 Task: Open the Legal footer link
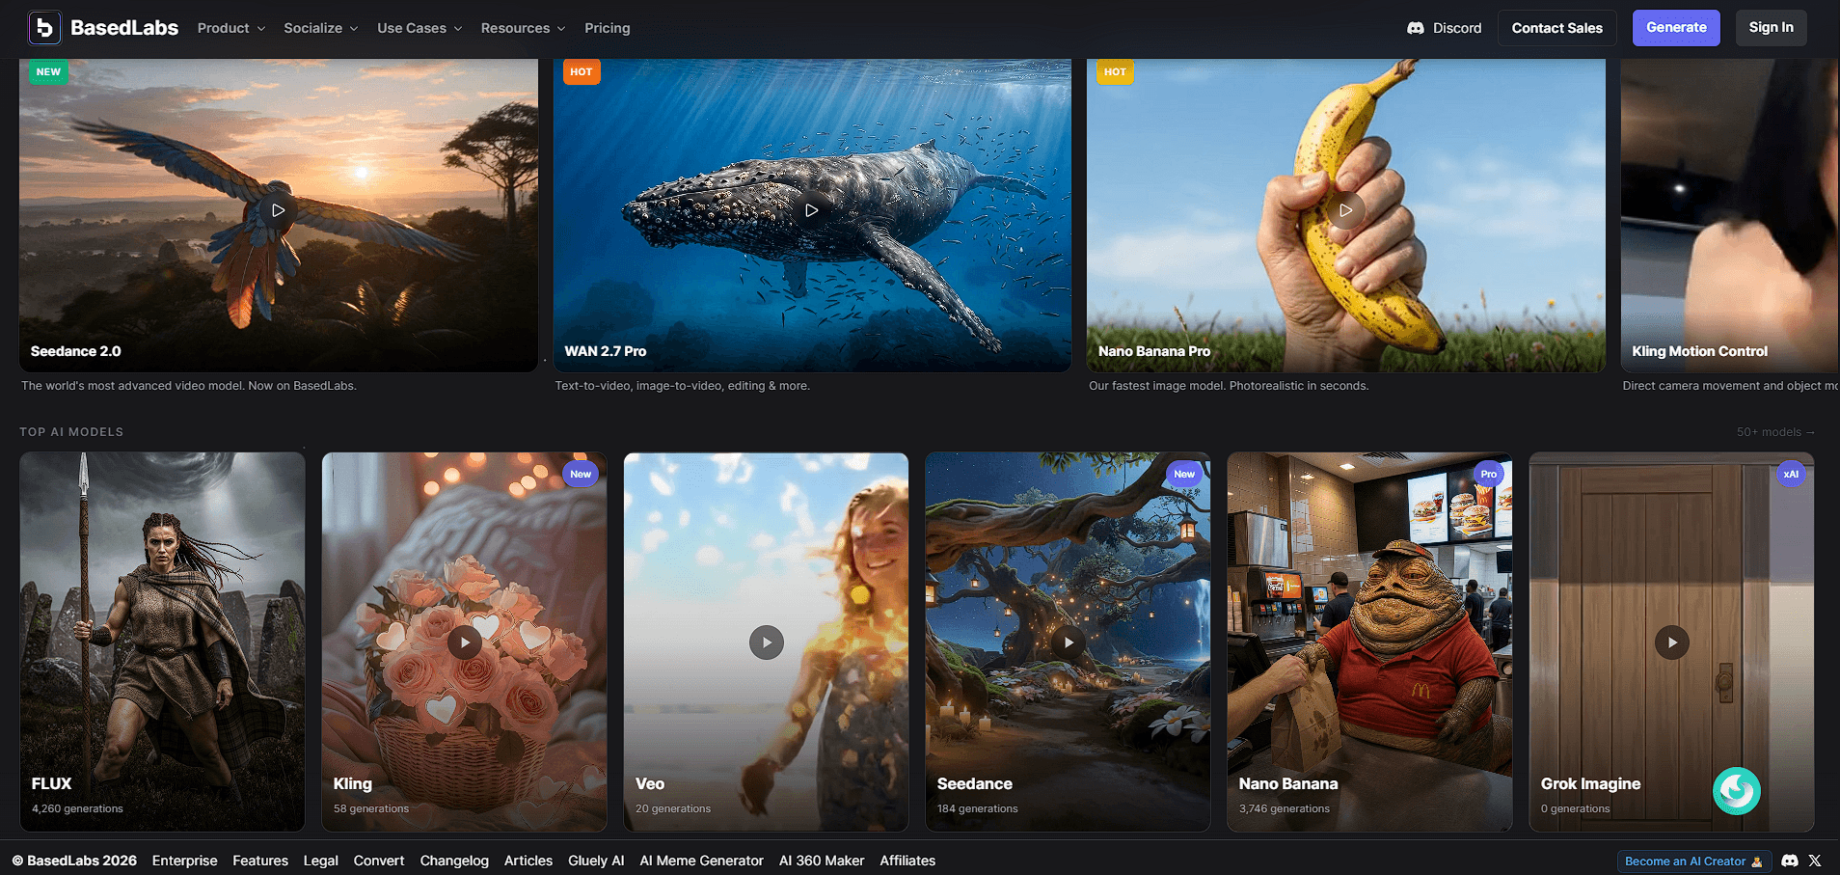(321, 861)
